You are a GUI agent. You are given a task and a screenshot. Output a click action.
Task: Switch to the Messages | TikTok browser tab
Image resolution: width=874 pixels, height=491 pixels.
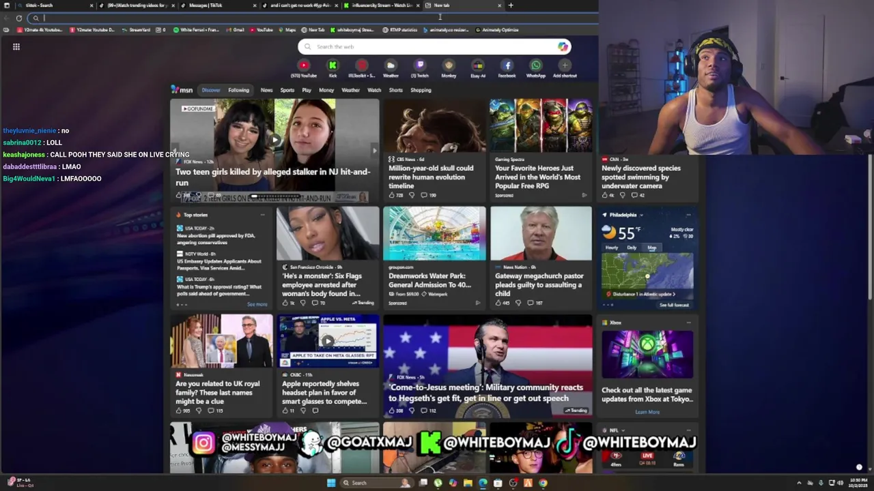[217, 5]
